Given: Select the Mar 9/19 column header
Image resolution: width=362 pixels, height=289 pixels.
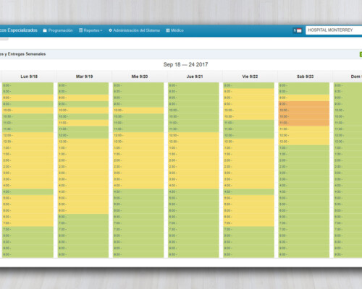Looking at the screenshot, I should point(84,77).
